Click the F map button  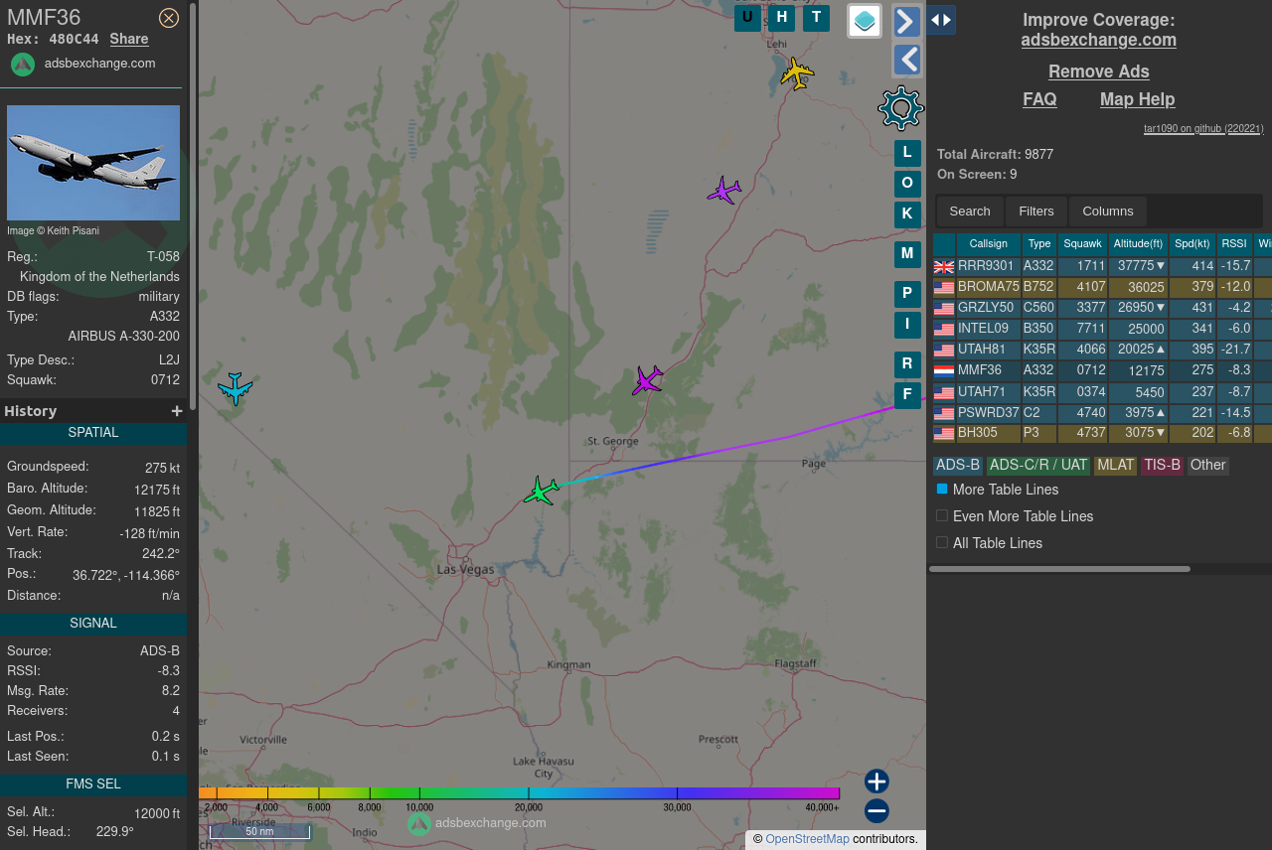point(907,395)
